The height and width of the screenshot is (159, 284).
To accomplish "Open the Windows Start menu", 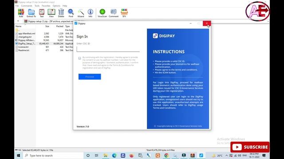I will point(19,155).
